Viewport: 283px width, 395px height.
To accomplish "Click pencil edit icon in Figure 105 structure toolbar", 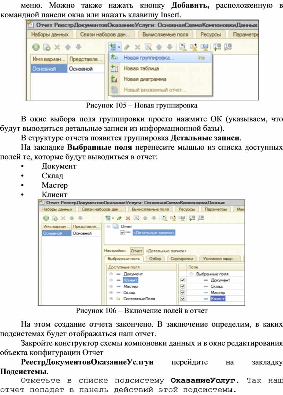I will (127, 47).
